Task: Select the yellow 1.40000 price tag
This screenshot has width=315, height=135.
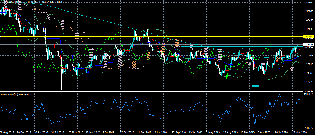Action: click(308, 36)
